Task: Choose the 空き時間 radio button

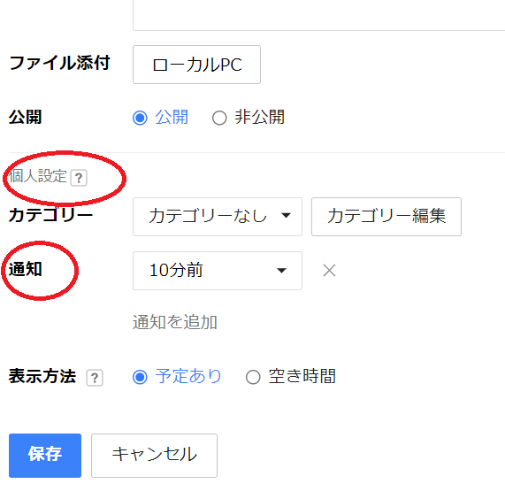Action: 253,377
